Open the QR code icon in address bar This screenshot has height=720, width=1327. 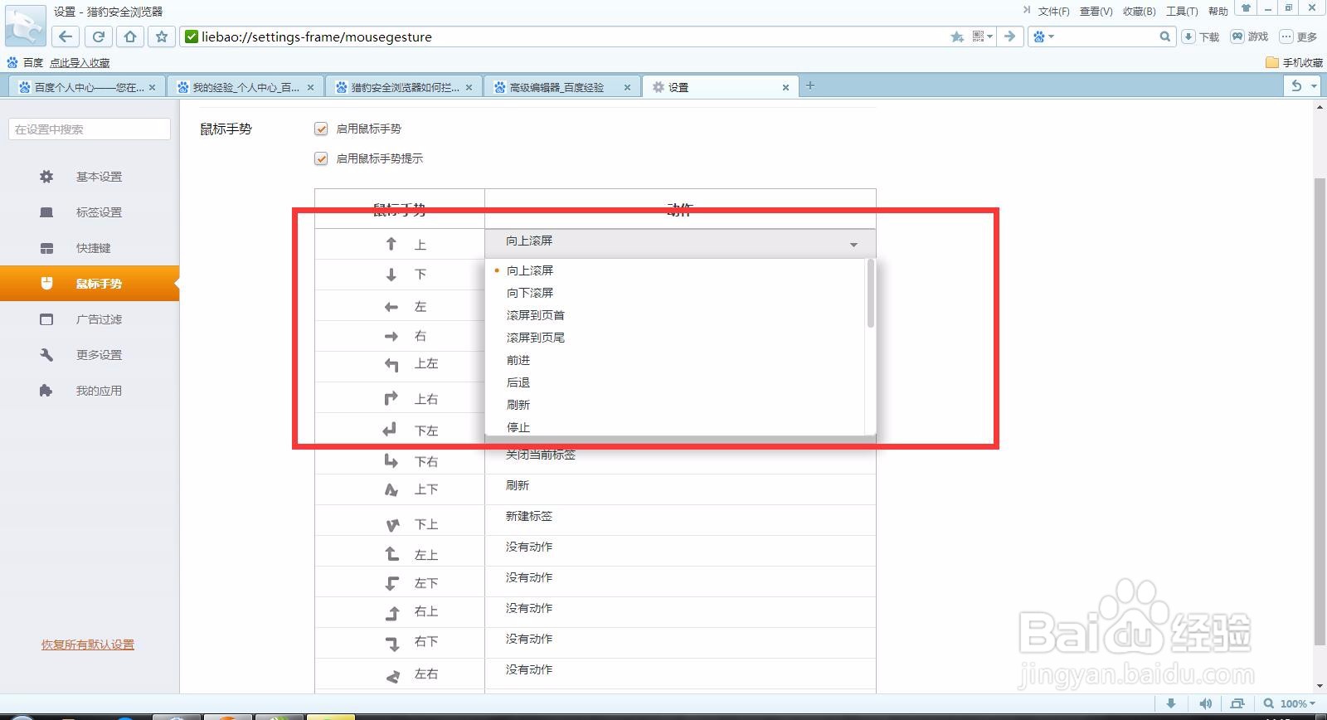click(979, 36)
